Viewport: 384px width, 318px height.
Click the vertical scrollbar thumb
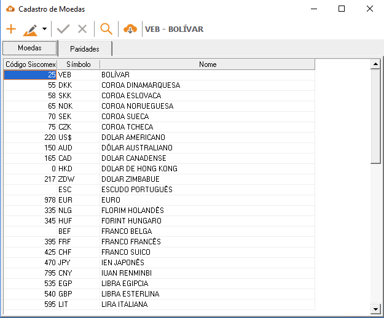pyautogui.click(x=375, y=117)
